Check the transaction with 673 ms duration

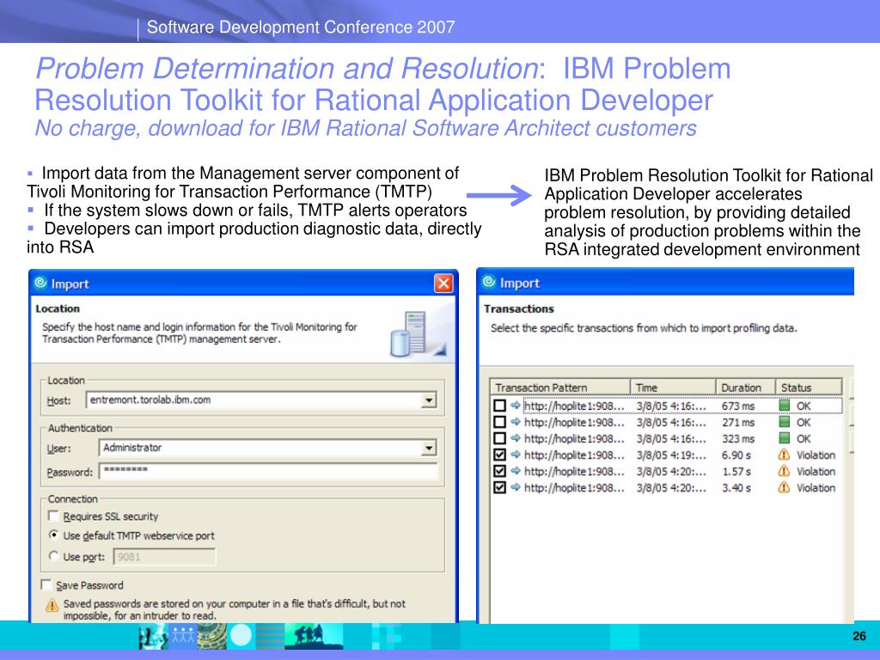499,406
